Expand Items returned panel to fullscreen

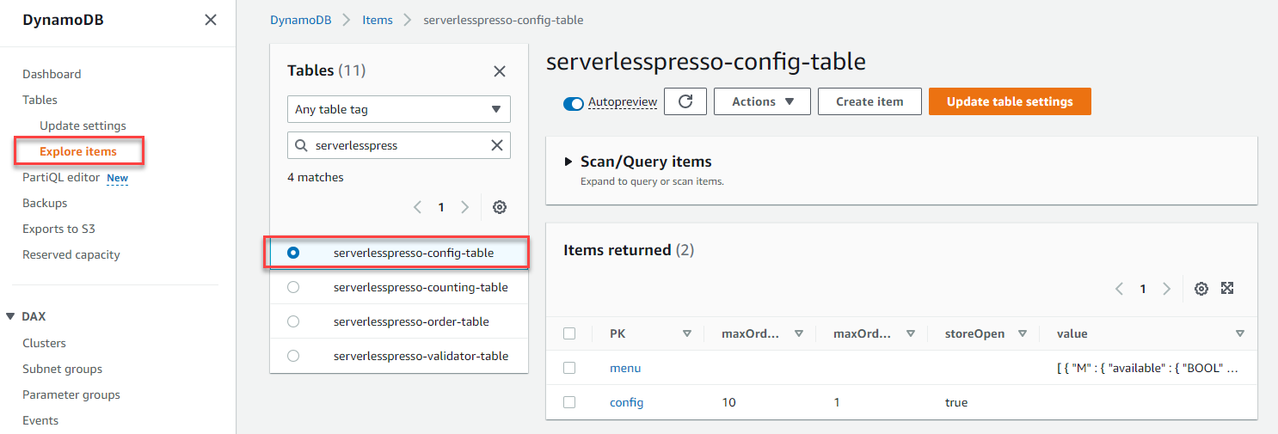pyautogui.click(x=1228, y=289)
